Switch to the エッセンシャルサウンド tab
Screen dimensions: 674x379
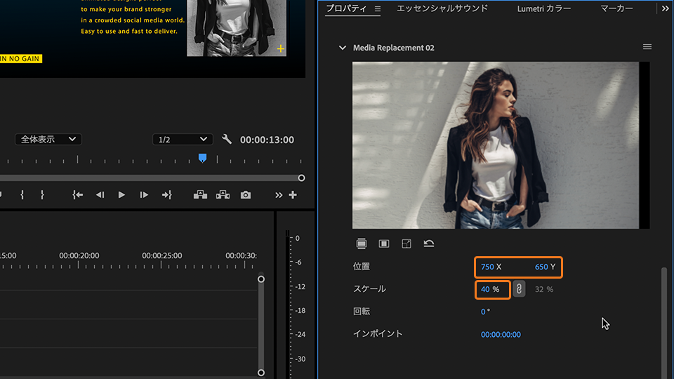click(x=442, y=8)
